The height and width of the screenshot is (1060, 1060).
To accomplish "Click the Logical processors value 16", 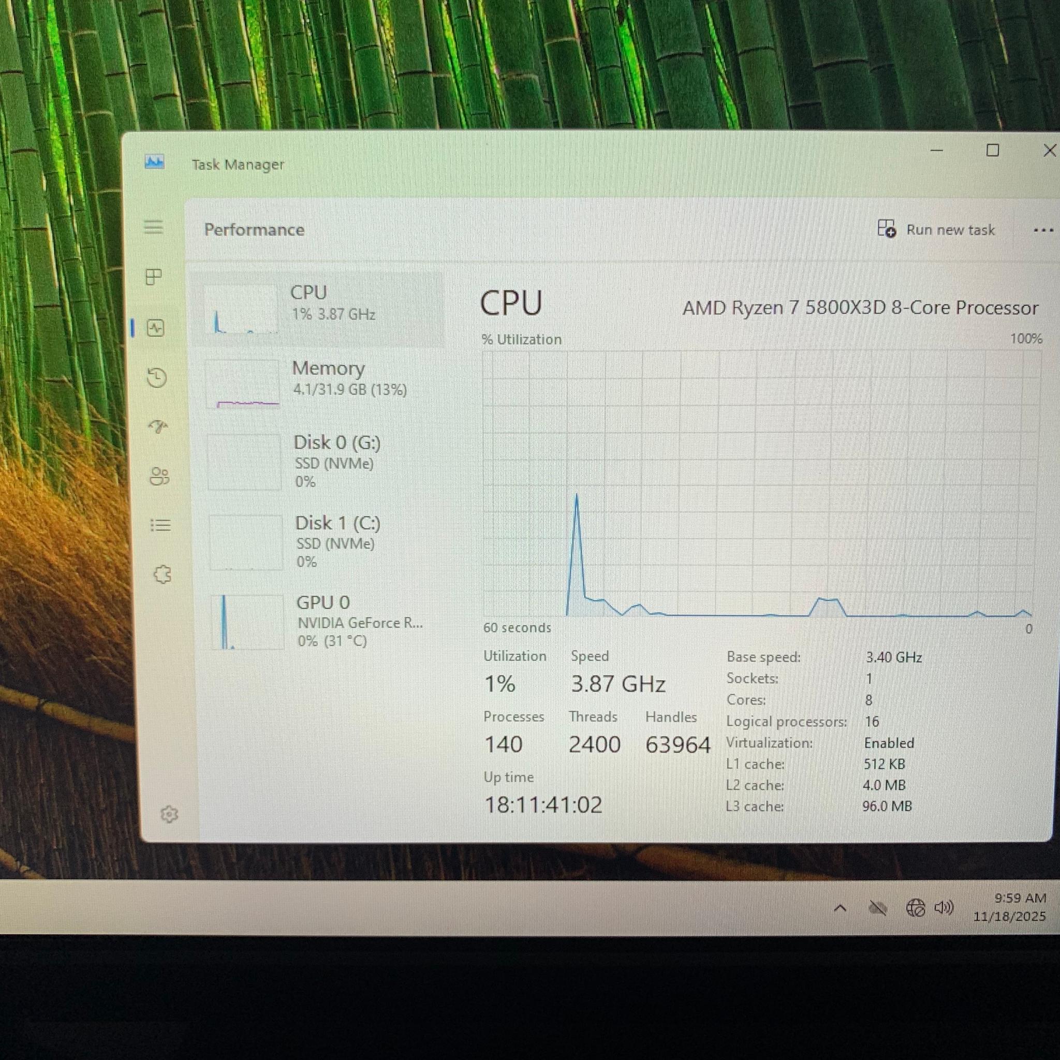I will 872,722.
